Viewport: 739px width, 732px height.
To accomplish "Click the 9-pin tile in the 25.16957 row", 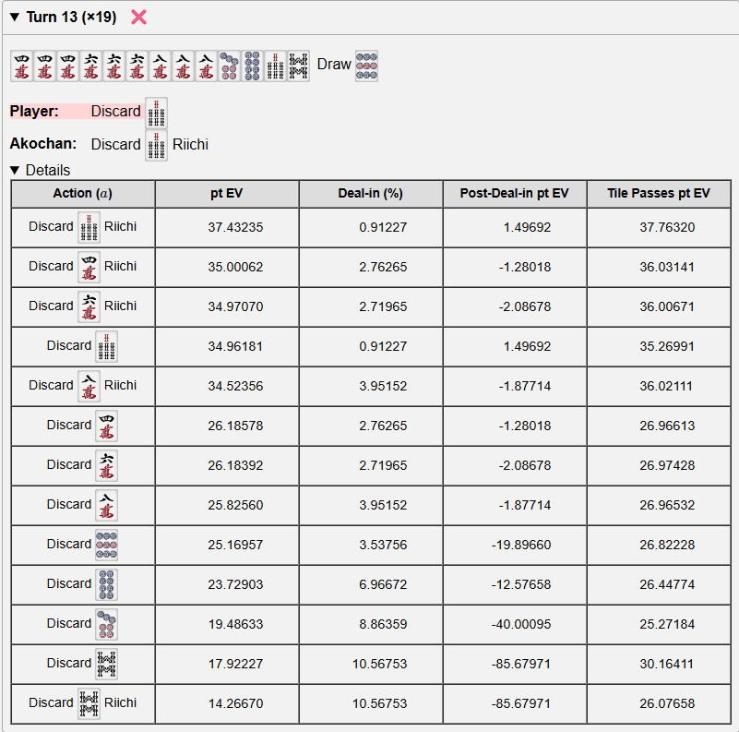I will [x=106, y=546].
